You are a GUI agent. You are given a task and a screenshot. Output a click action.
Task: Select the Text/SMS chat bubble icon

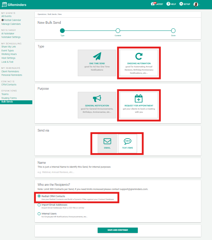pyautogui.click(x=127, y=141)
